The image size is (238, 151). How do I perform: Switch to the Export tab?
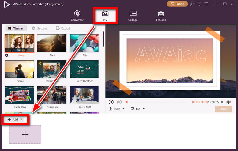63,28
